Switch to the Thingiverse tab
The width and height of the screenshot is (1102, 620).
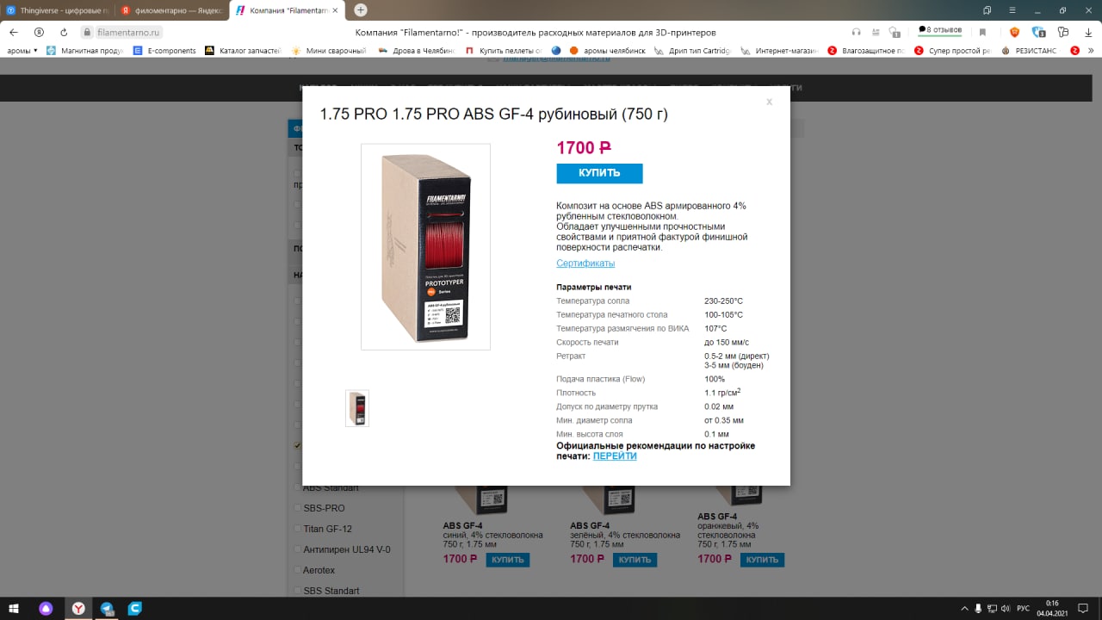point(57,9)
